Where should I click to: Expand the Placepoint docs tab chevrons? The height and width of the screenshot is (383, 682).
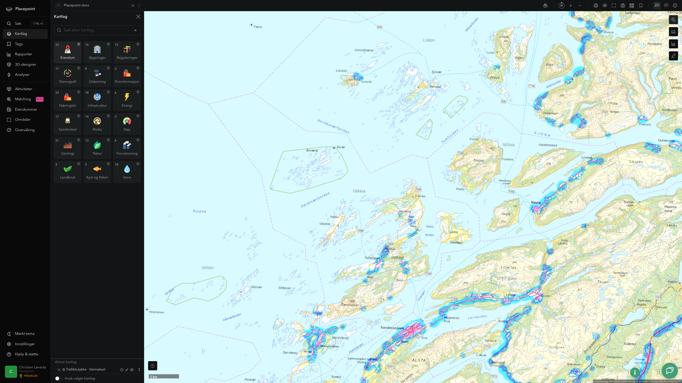[139, 6]
